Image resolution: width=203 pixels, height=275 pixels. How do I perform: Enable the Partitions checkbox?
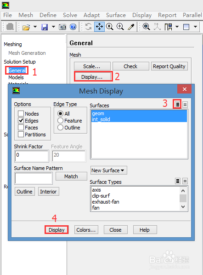click(x=21, y=135)
